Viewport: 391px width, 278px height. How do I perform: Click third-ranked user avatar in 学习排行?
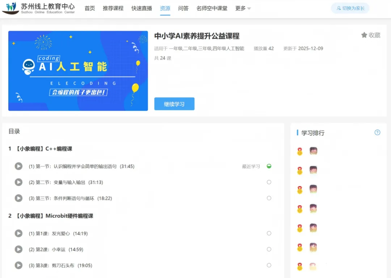click(x=314, y=189)
